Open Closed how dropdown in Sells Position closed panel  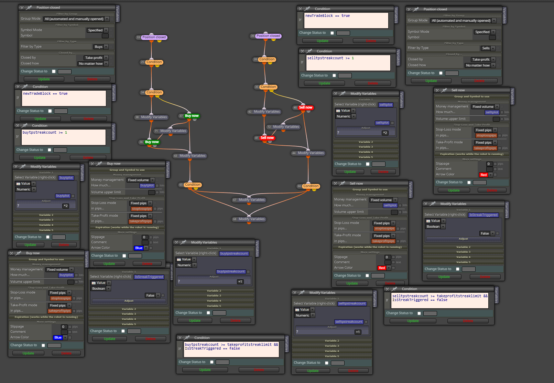coord(480,65)
